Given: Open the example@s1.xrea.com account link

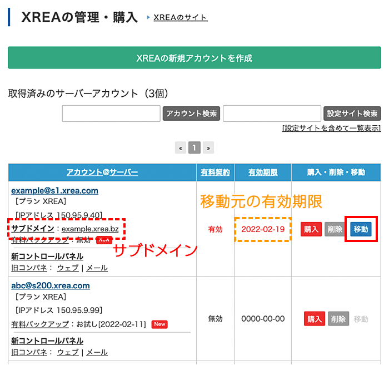Looking at the screenshot, I should point(54,190).
